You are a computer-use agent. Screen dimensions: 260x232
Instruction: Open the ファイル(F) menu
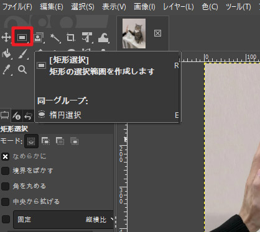click(17, 7)
